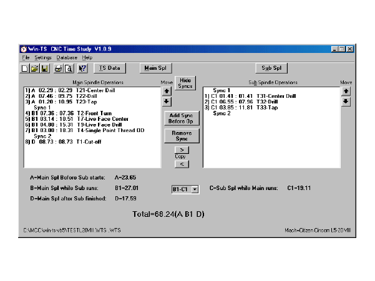375x281 pixels.
Task: Click the Remove Sync button
Action: click(x=182, y=135)
